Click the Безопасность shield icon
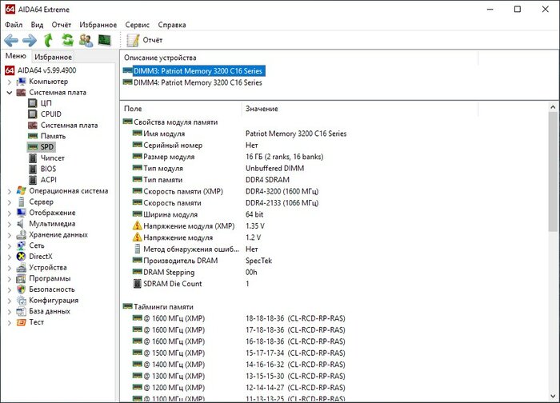This screenshot has height=403, width=560. (21, 289)
